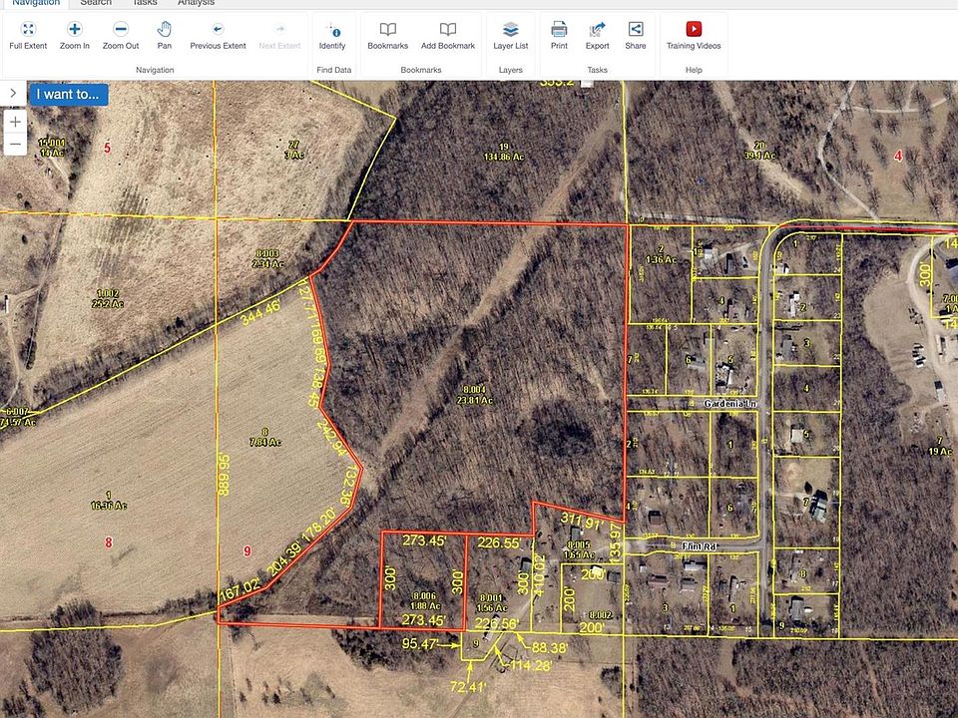Zoom in with the map plus button
This screenshot has height=718, width=958.
(15, 122)
